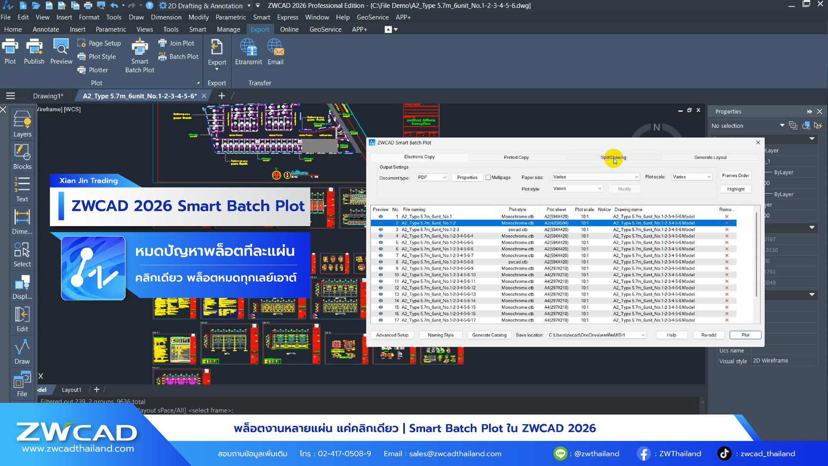Image resolution: width=828 pixels, height=466 pixels.
Task: Open the Draw tool in the sidebar
Action: pyautogui.click(x=22, y=351)
